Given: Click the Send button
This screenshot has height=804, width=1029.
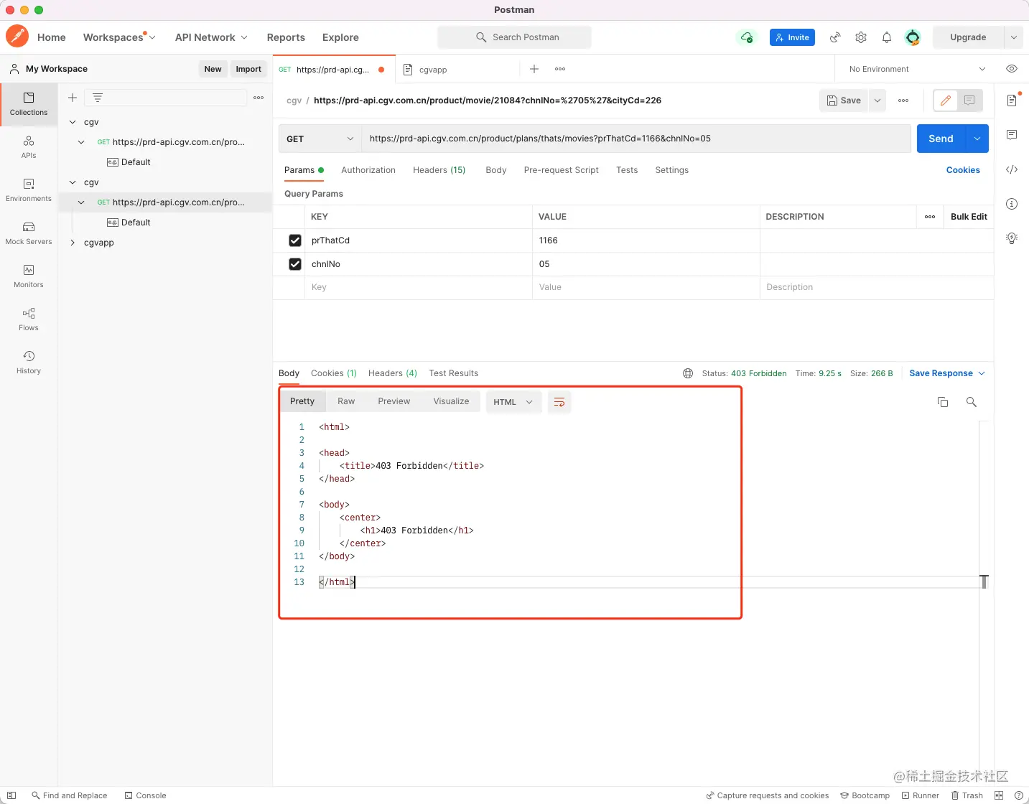Looking at the screenshot, I should pos(941,139).
